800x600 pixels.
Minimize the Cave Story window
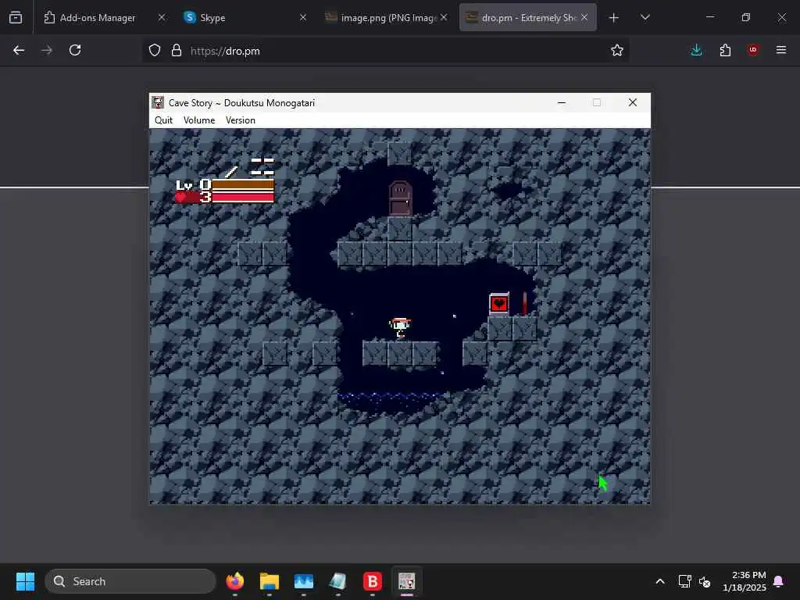(562, 102)
